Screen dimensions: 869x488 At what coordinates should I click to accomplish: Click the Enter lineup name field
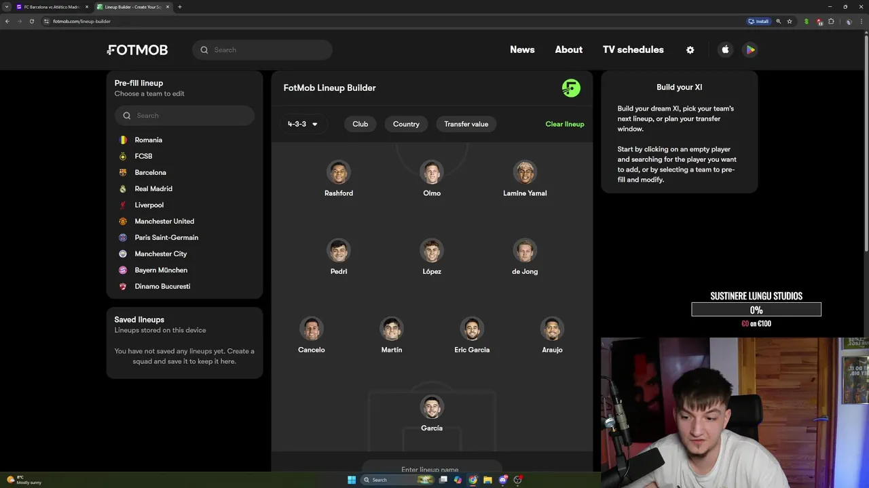pos(432,469)
